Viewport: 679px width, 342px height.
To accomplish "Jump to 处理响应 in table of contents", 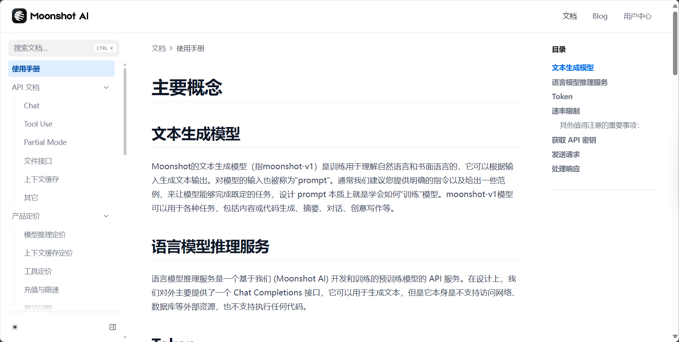I will 566,169.
